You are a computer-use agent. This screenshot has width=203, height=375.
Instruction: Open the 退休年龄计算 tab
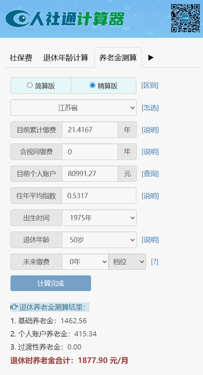pyautogui.click(x=66, y=58)
